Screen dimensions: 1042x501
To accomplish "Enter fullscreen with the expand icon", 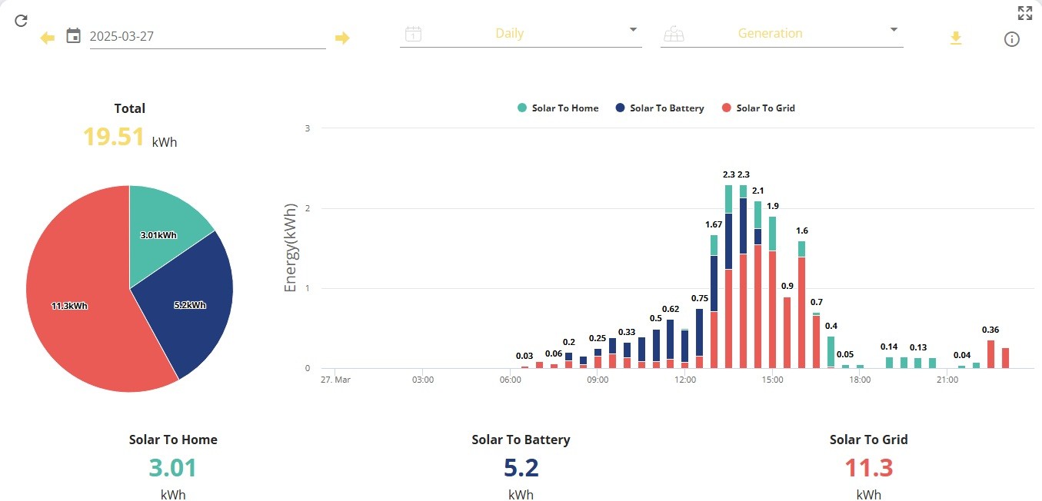I will [1024, 12].
